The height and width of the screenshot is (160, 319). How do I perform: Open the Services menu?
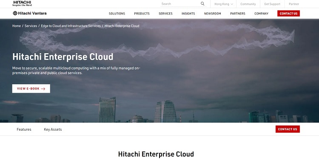tap(165, 14)
